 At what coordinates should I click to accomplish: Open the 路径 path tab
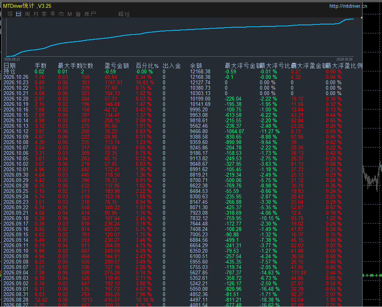[124, 14]
